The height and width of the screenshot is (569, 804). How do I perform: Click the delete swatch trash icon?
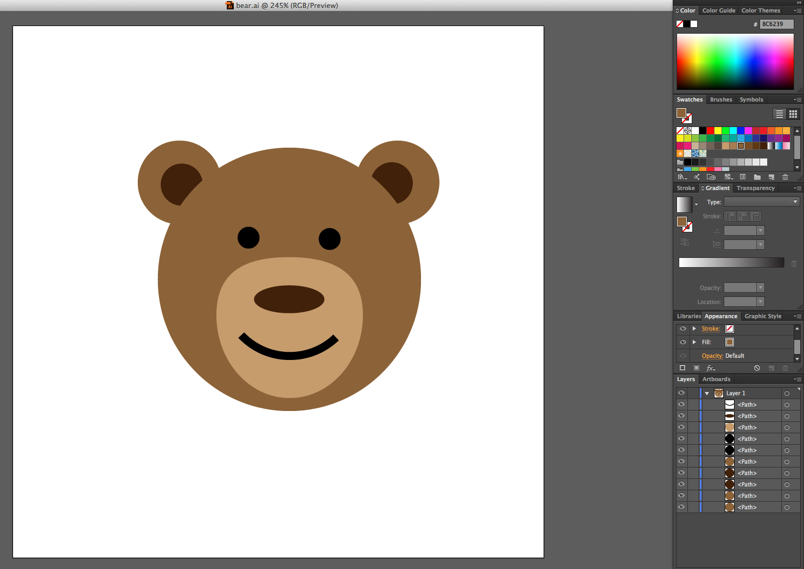pos(785,177)
